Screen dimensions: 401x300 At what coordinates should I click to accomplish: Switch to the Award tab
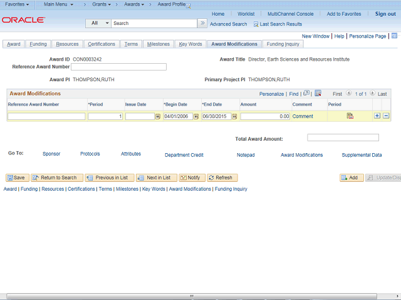[14, 44]
